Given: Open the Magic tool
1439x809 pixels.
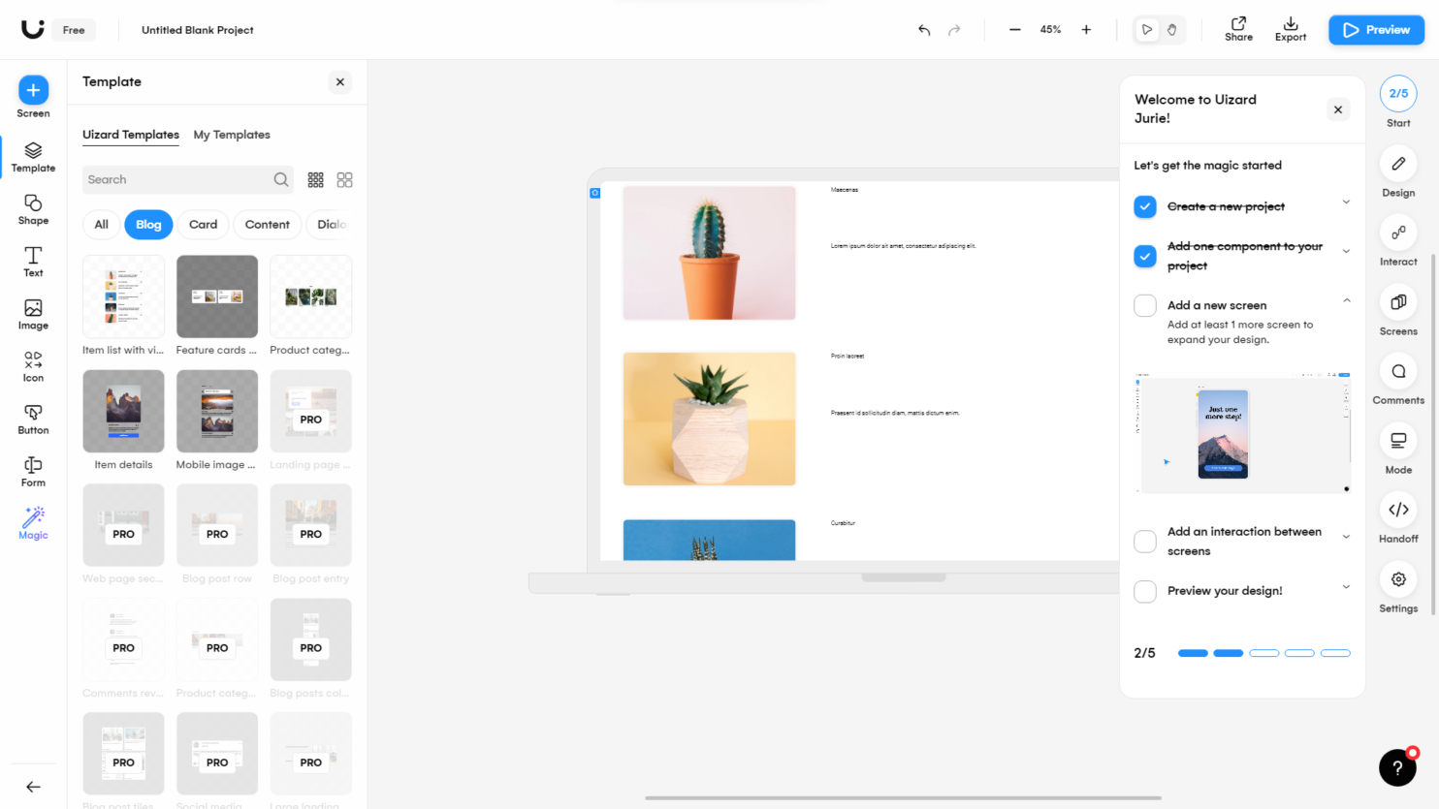Looking at the screenshot, I should point(33,523).
